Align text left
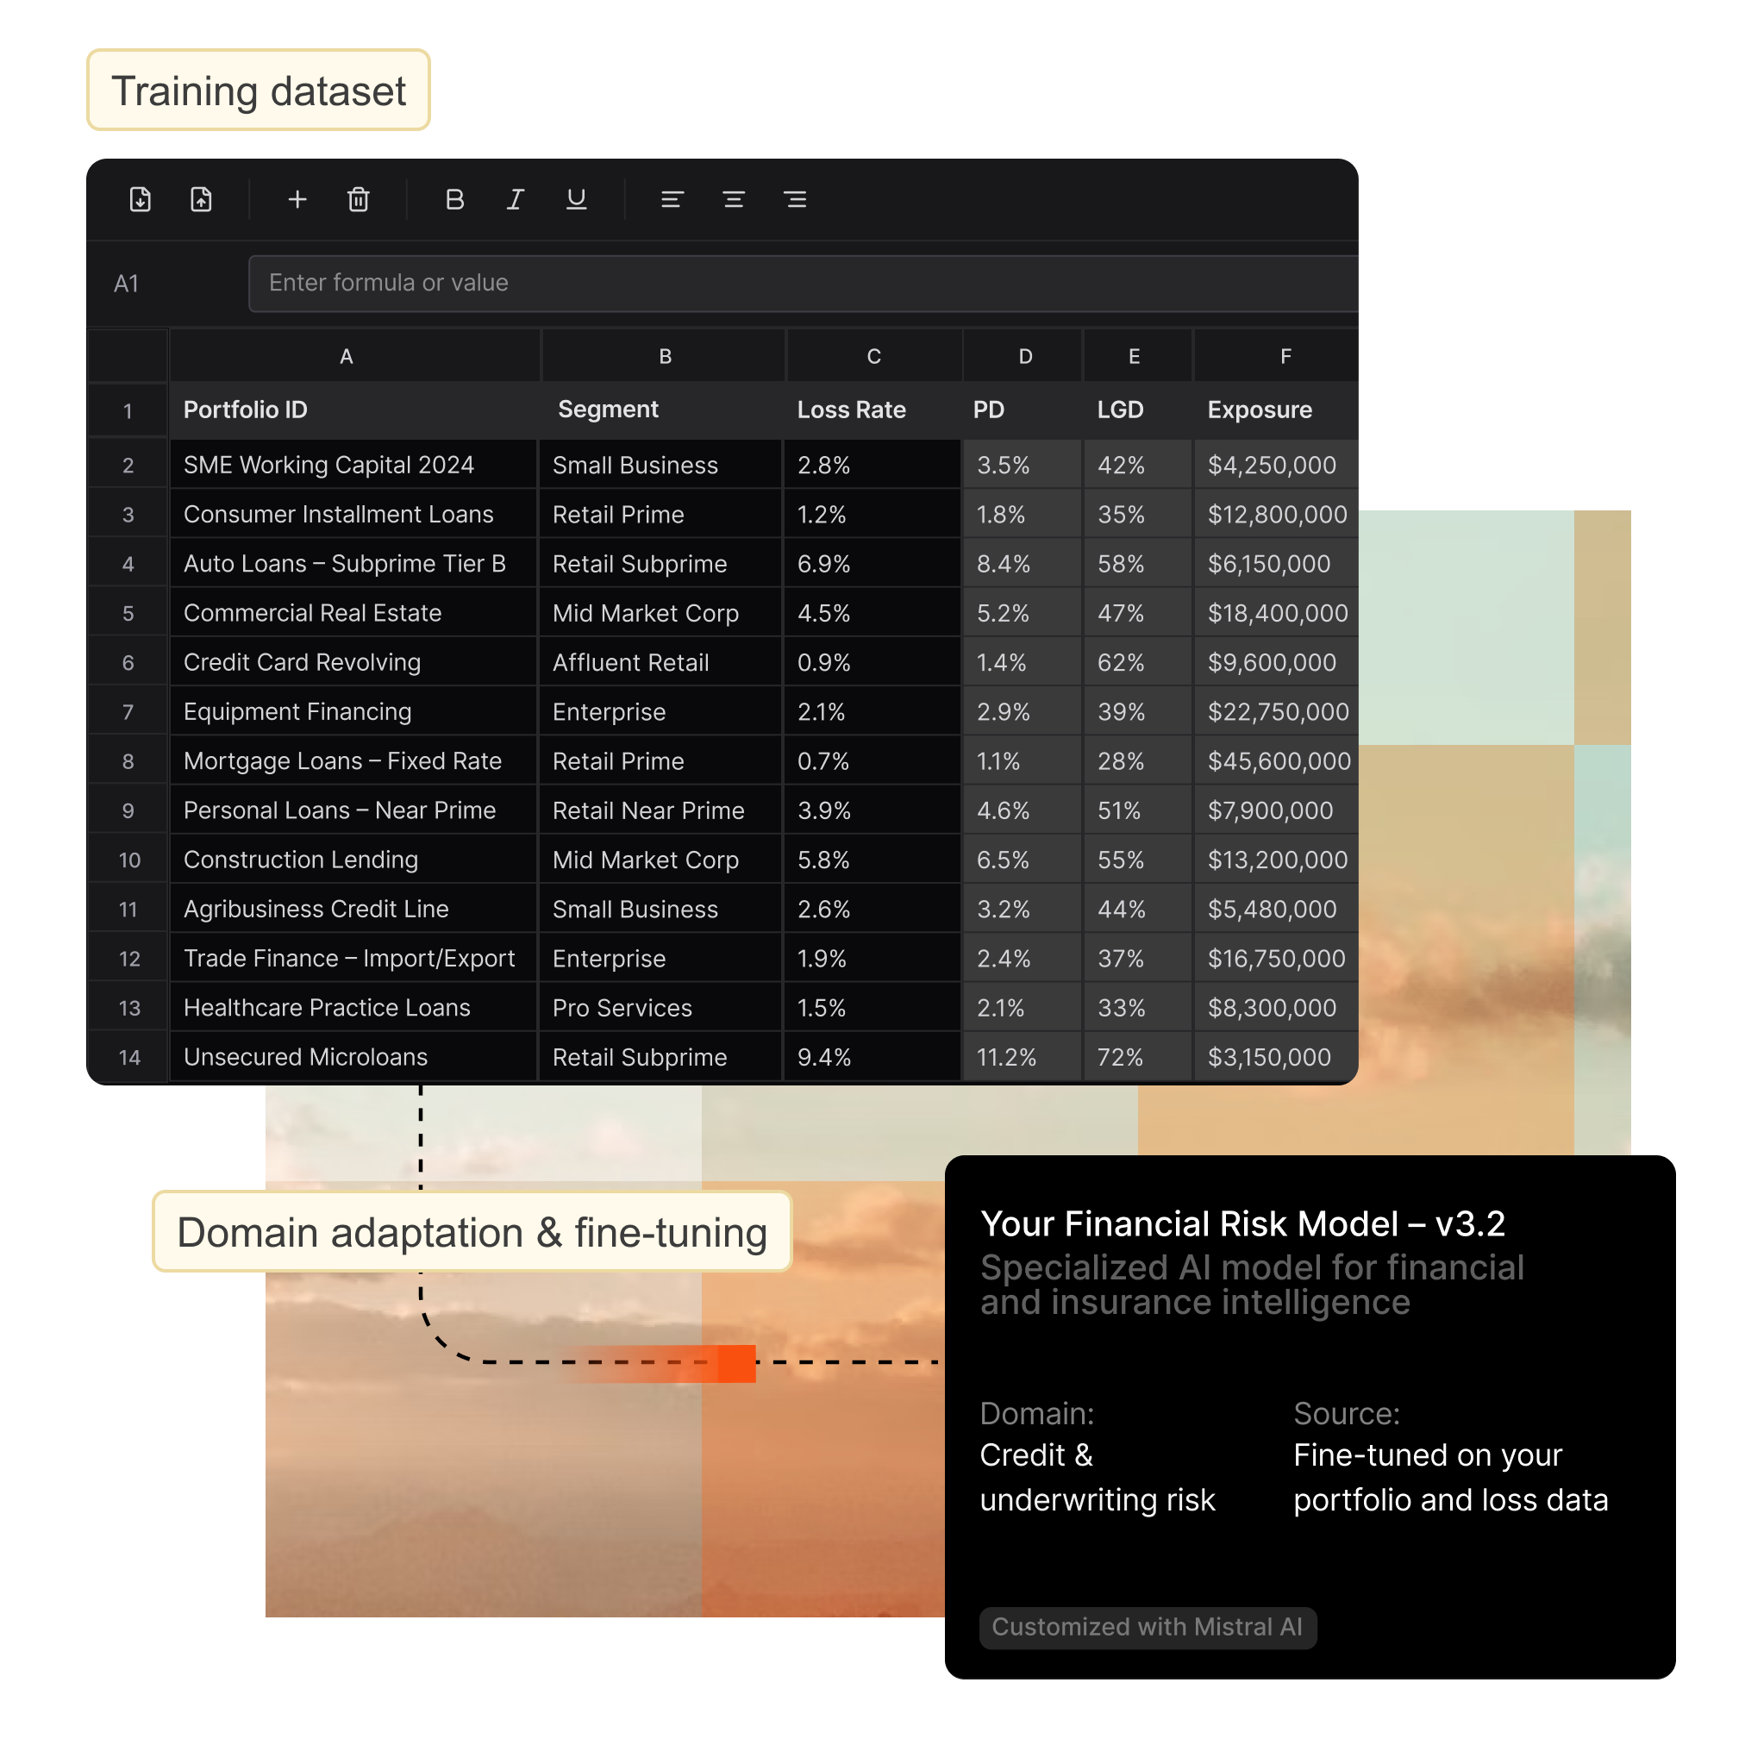The height and width of the screenshot is (1745, 1745). 672,200
